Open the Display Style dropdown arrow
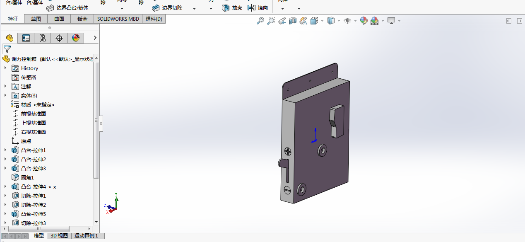Screen dimensions: 525x242 coord(339,21)
